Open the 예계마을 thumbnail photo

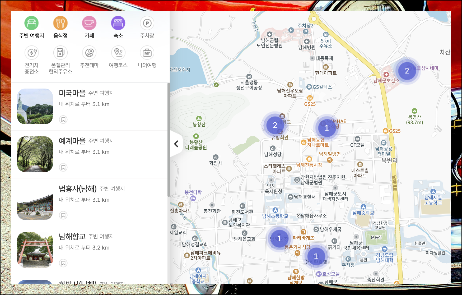(x=35, y=154)
